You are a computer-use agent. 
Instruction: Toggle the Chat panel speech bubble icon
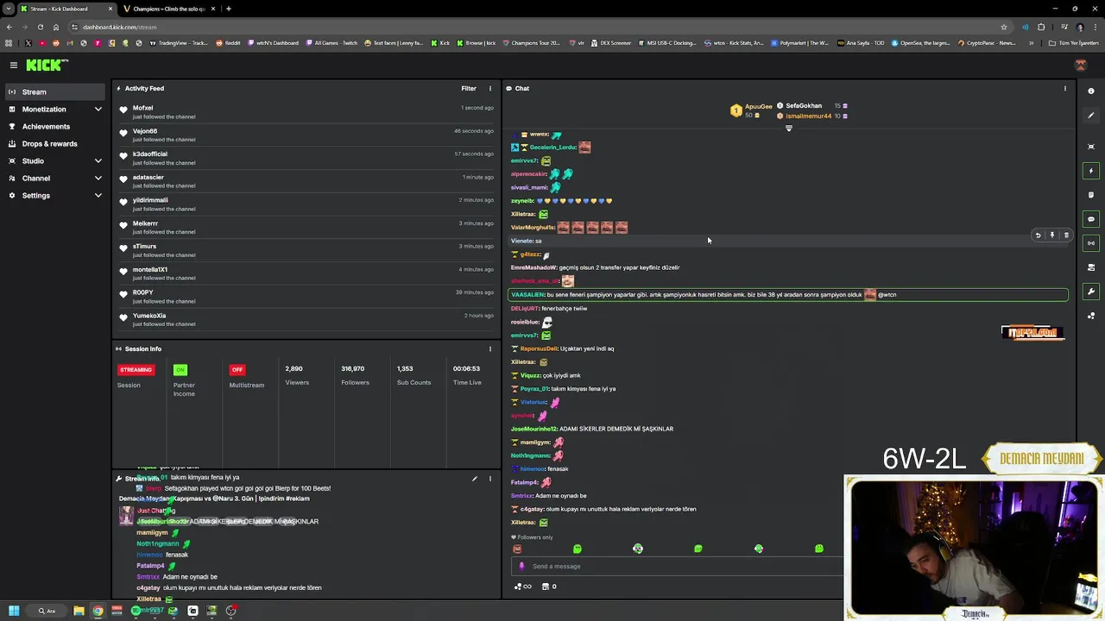1091,219
